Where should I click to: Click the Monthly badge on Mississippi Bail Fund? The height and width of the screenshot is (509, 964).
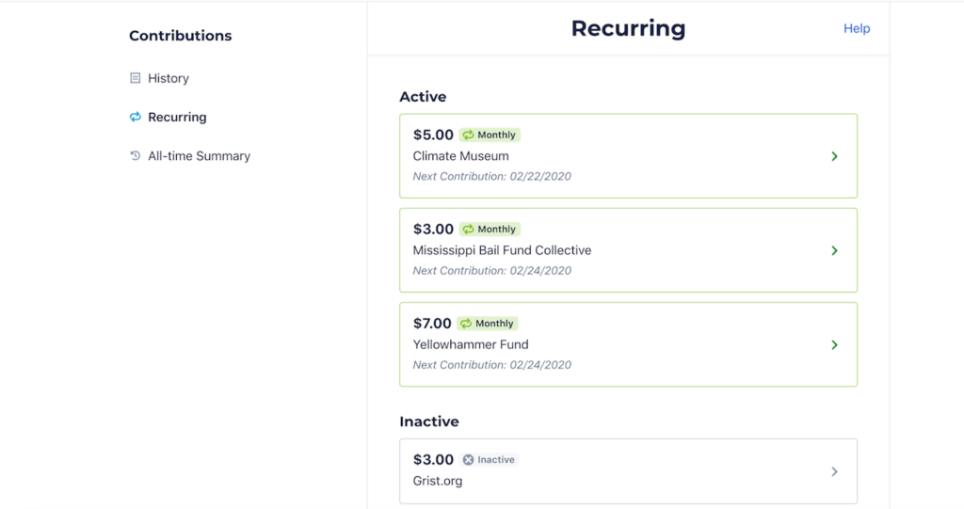point(490,229)
